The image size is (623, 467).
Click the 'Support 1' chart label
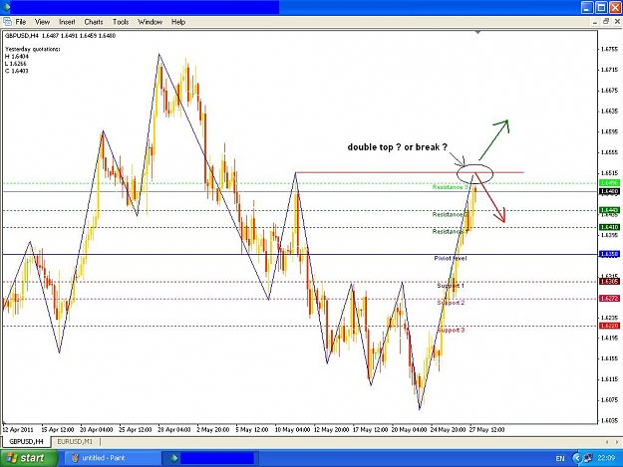click(x=451, y=286)
